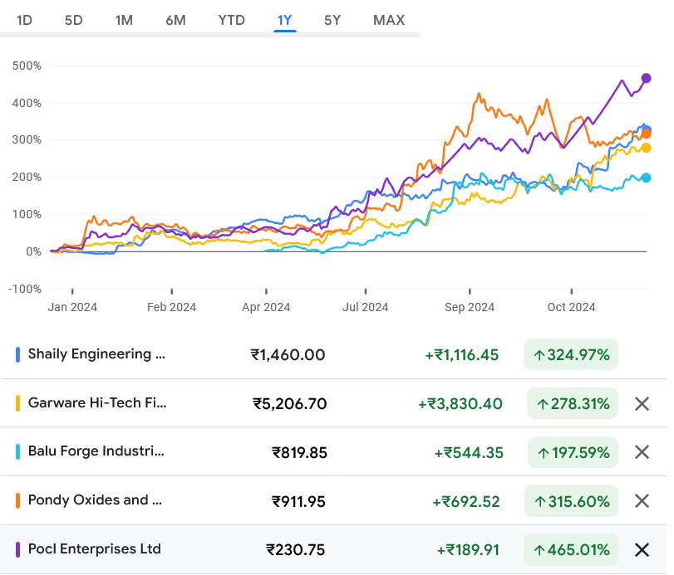Switch to the 5D time range
The width and height of the screenshot is (674, 575).
click(x=74, y=20)
